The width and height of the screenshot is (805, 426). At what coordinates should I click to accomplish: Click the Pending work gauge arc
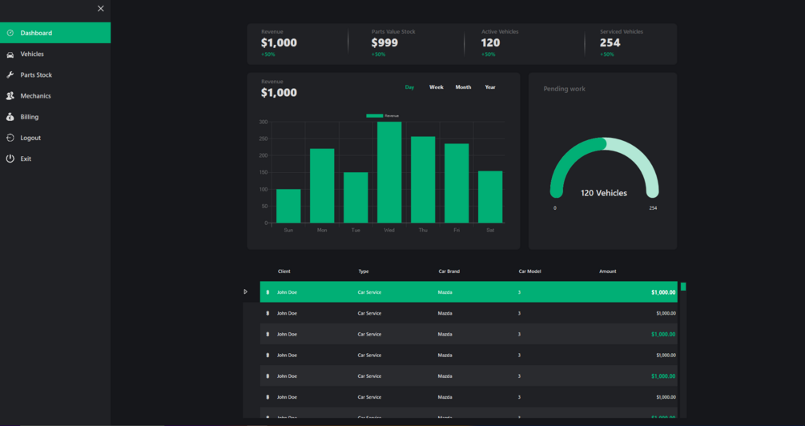pos(604,167)
